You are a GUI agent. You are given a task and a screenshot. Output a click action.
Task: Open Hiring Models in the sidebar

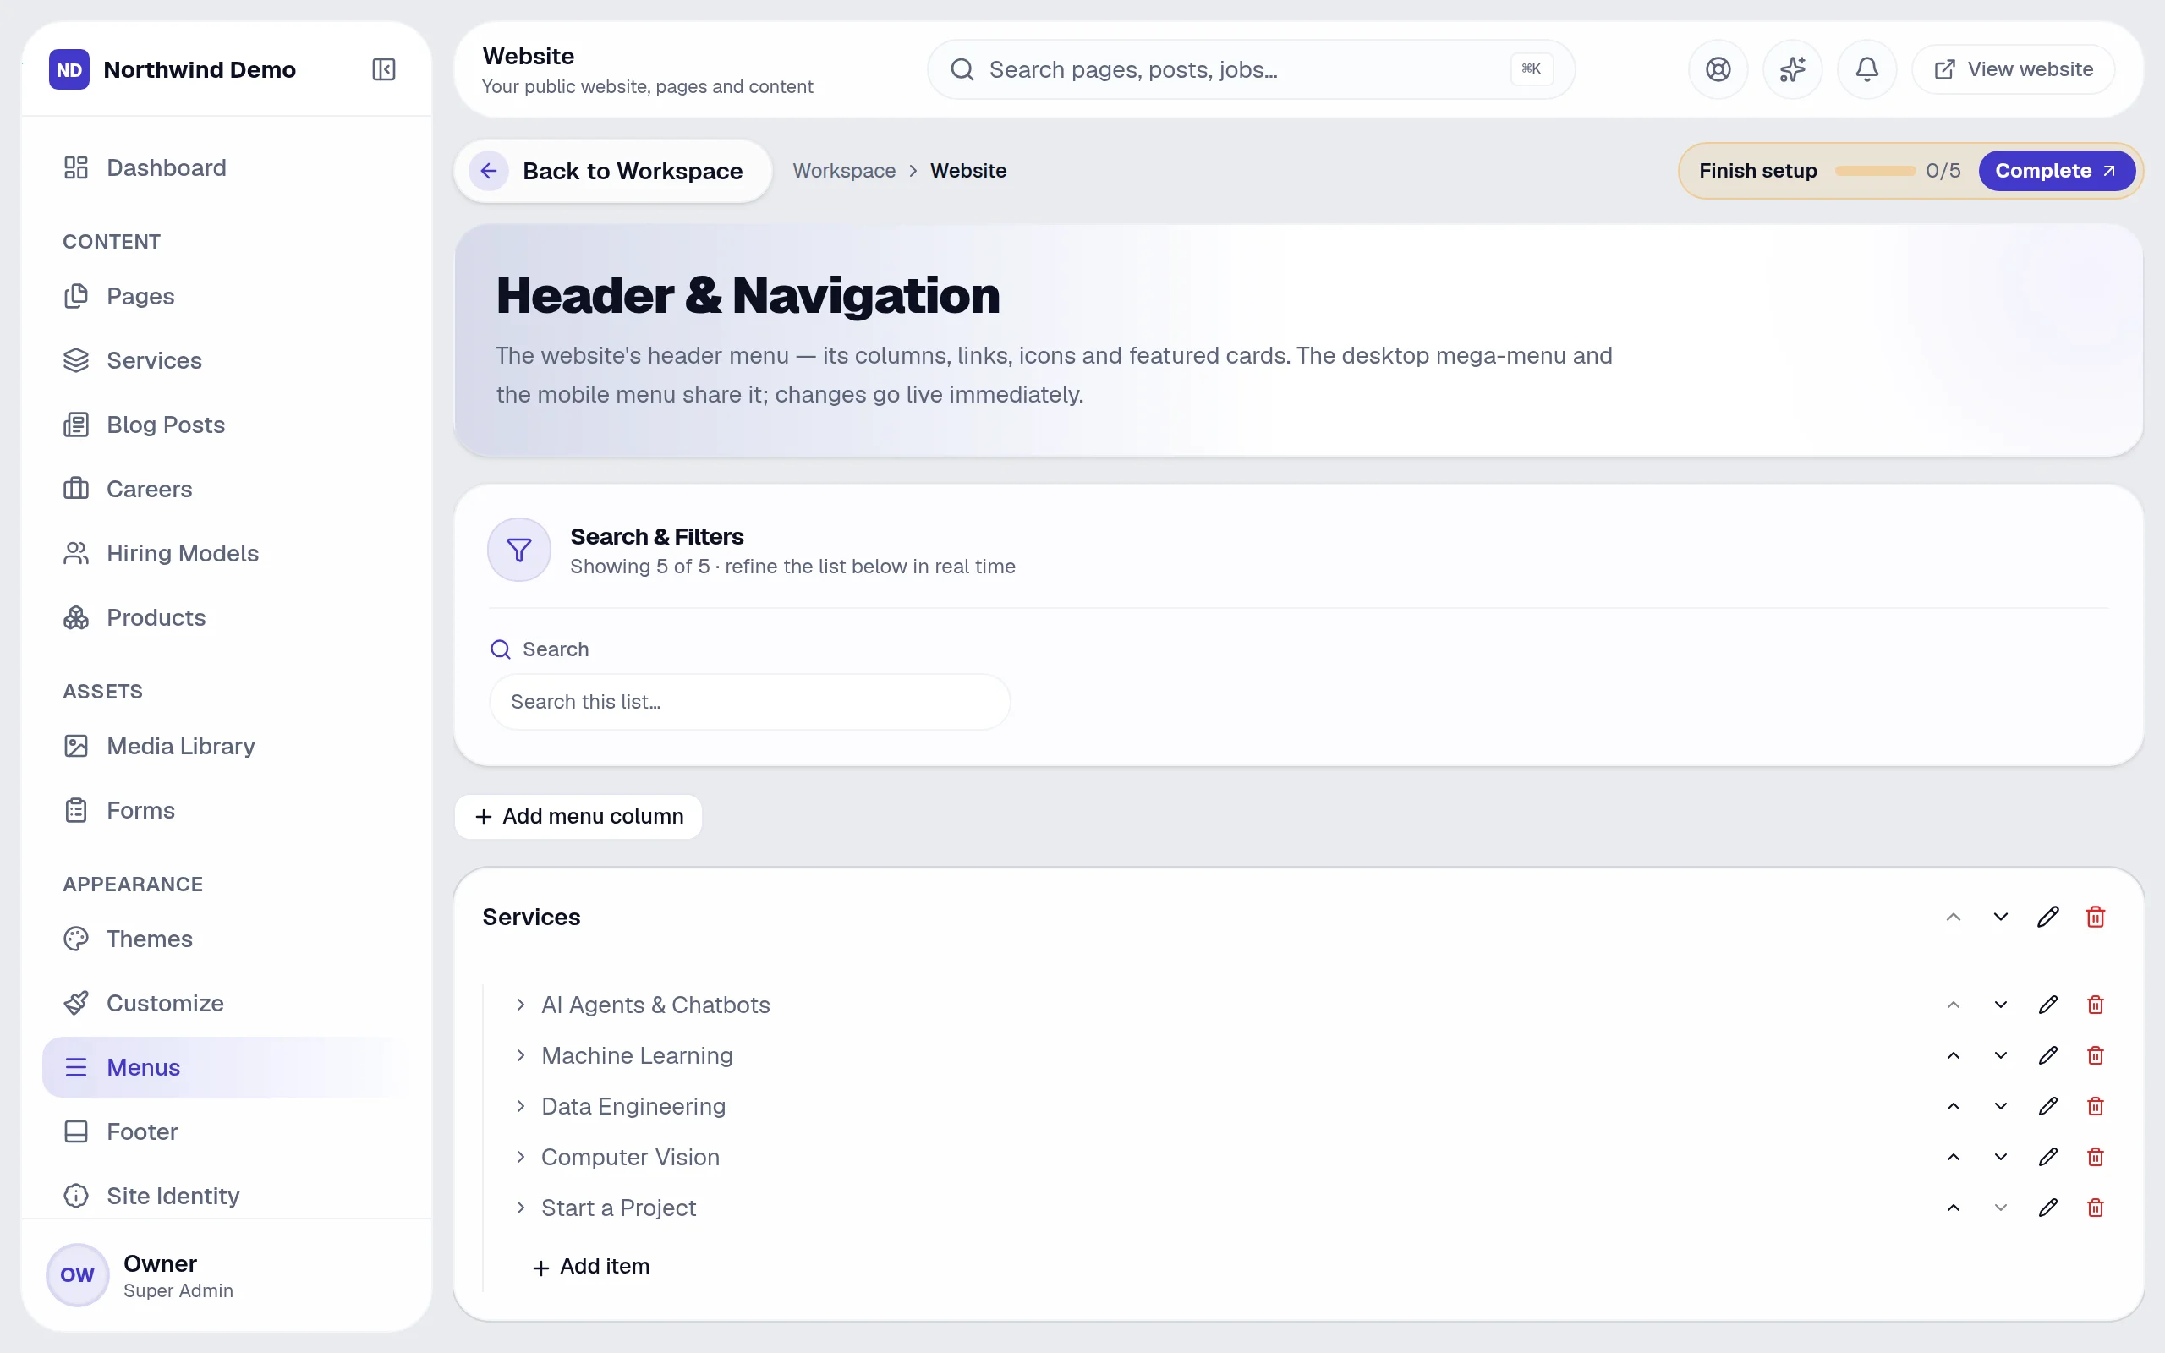[227, 554]
